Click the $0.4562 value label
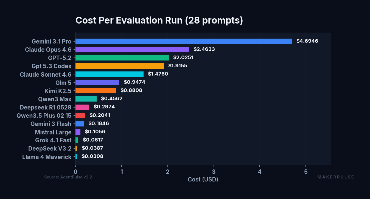 (x=112, y=99)
